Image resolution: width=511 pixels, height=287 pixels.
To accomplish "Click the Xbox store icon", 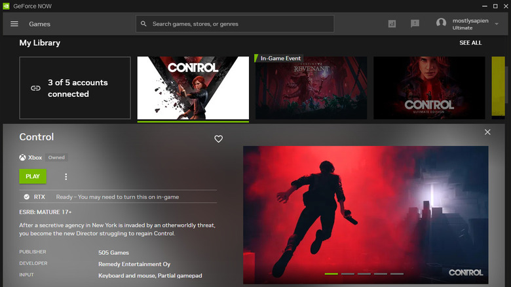I will tap(23, 157).
